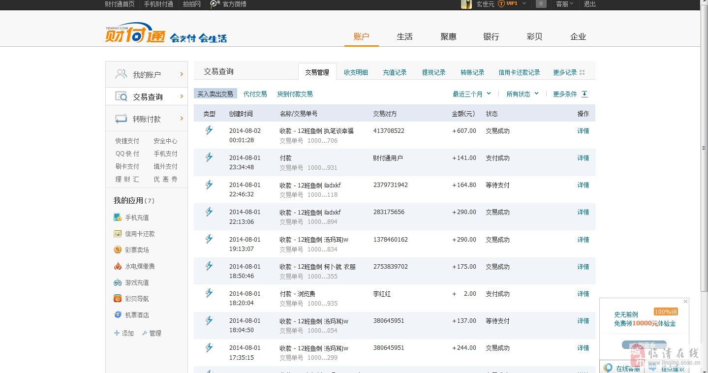The image size is (708, 373).
Task: Click the 官方微博 Weibo icon in the top bar
Action: (215, 4)
